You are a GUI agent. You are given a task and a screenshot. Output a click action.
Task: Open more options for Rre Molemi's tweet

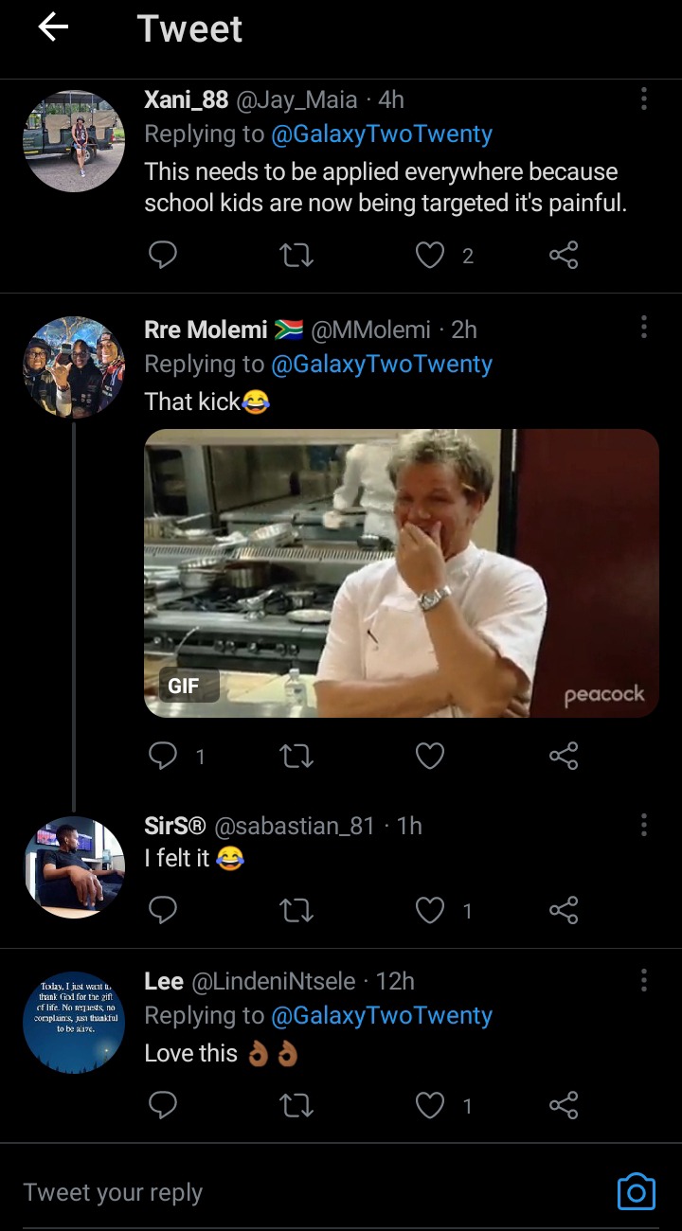pos(644,328)
